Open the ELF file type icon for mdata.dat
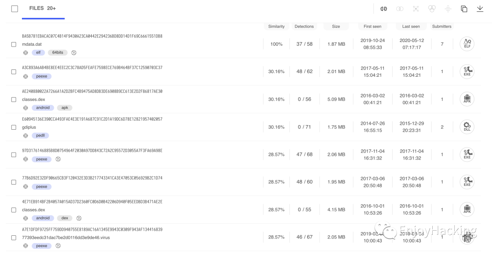493x254 pixels. [467, 44]
